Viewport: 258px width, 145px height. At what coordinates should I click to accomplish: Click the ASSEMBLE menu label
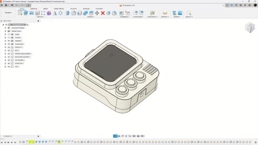point(124,17)
